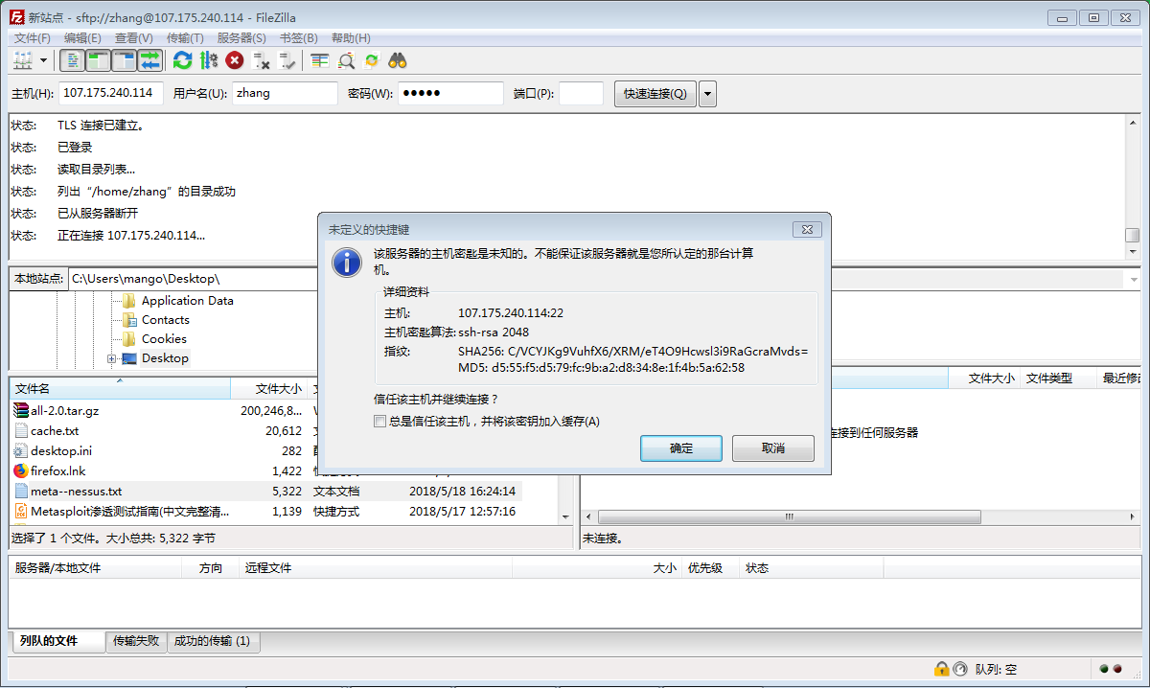Disconnect from the current server
Viewport: 1150px width, 688px height.
pyautogui.click(x=261, y=60)
